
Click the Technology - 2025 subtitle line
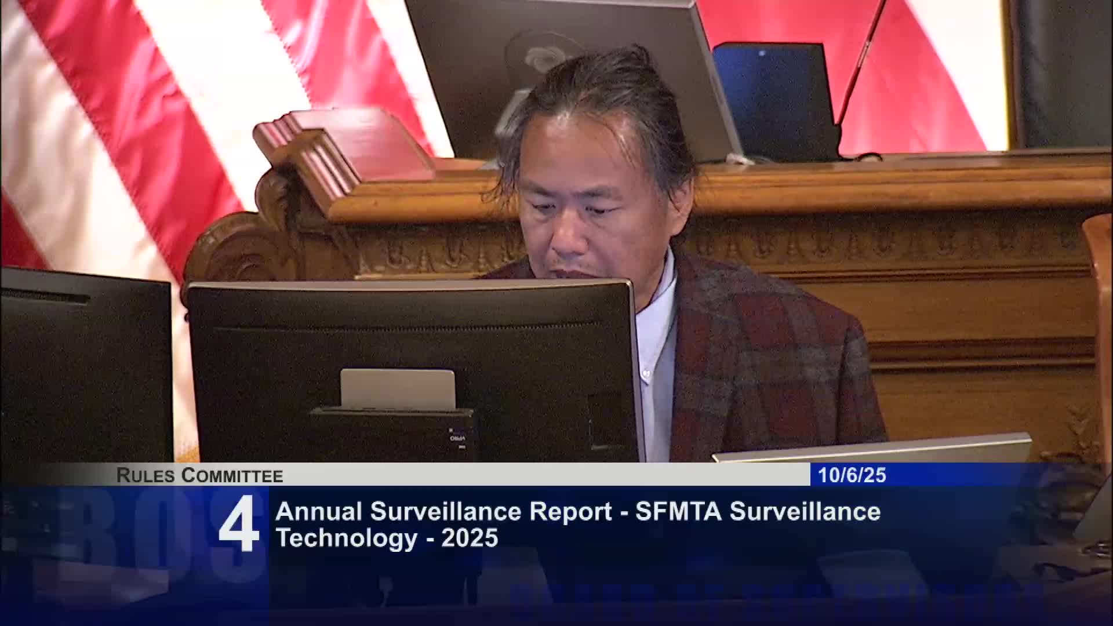click(x=387, y=538)
